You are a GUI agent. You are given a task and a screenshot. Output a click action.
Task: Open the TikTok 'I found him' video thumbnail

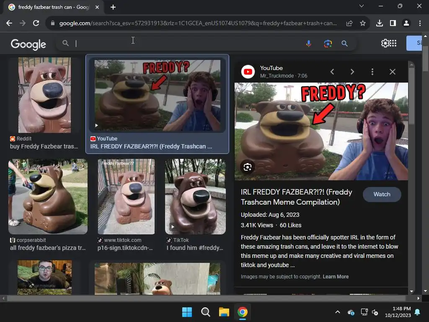[x=195, y=197]
